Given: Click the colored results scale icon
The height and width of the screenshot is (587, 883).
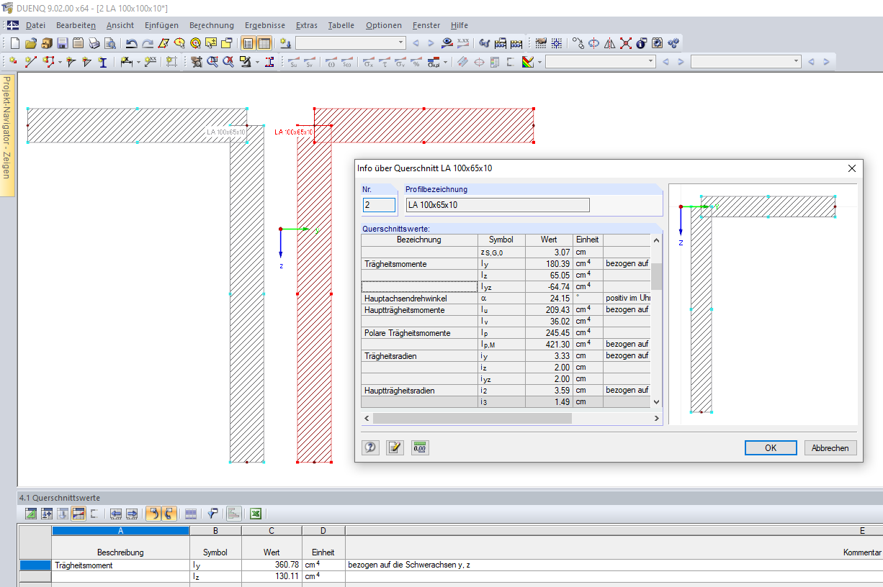Looking at the screenshot, I should point(527,62).
